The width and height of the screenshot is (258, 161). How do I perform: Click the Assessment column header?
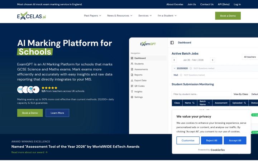[x=221, y=103]
